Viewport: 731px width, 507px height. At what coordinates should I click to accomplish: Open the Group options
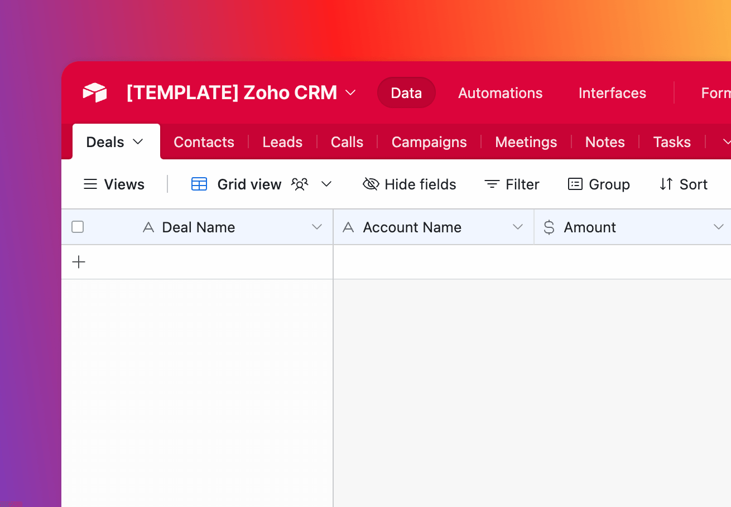coord(599,184)
